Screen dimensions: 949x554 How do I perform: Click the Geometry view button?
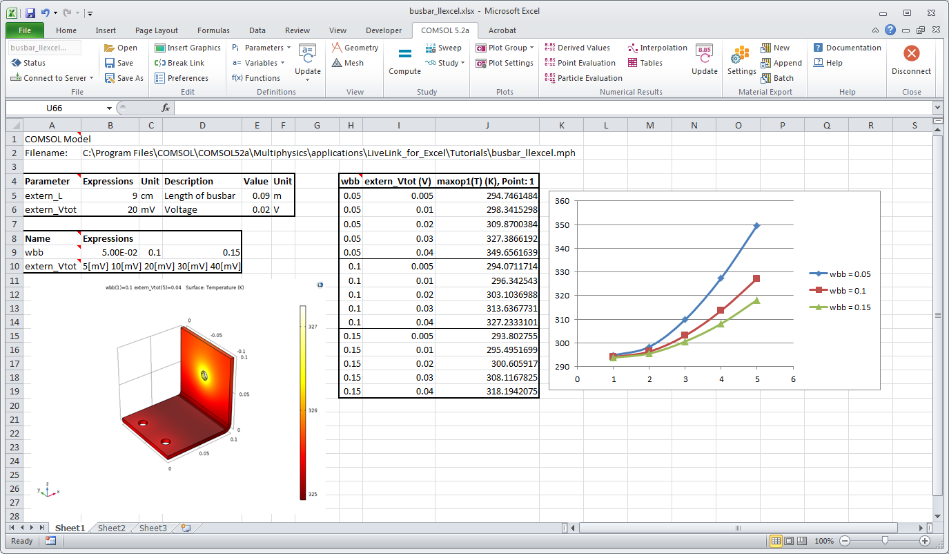[355, 48]
